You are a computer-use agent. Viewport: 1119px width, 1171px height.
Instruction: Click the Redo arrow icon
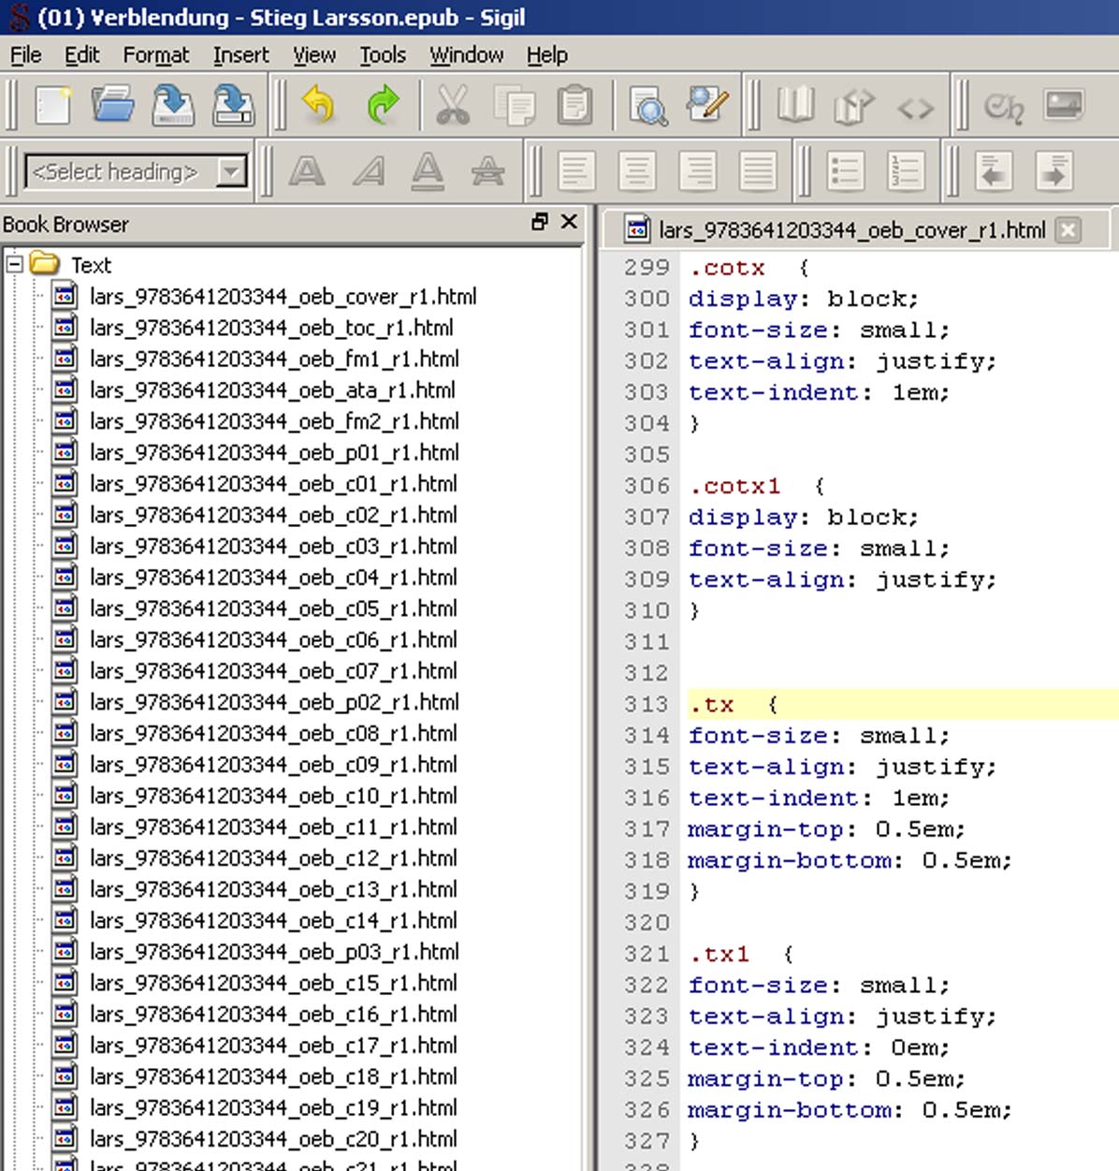click(383, 105)
